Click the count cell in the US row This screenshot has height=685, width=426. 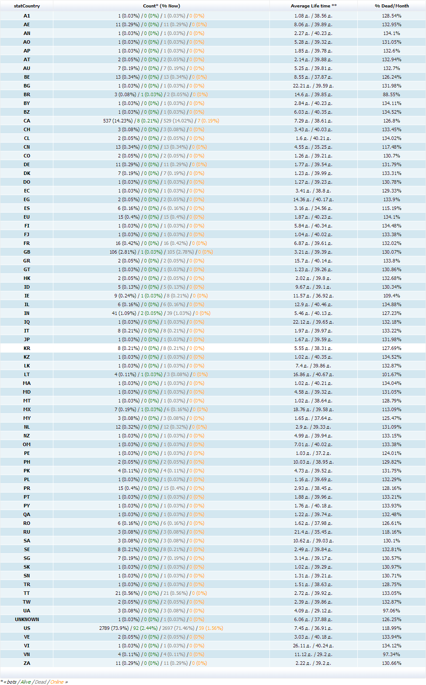pos(161,628)
